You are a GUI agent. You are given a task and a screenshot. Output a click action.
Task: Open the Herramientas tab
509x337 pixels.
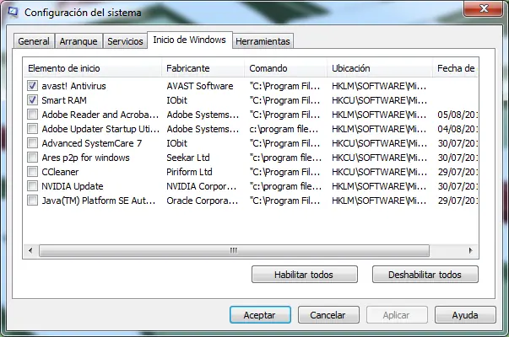click(x=263, y=41)
